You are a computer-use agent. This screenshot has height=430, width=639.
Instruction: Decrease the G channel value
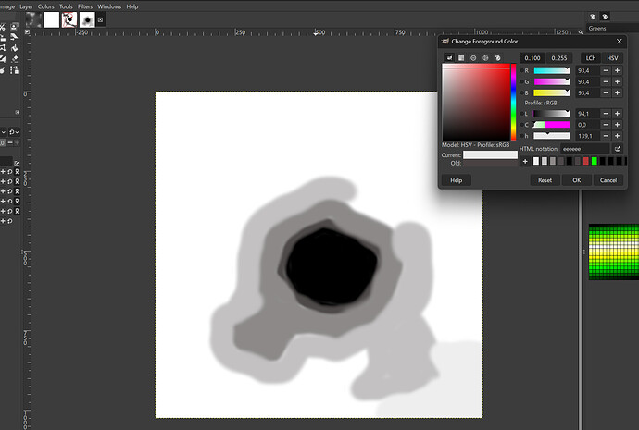(606, 81)
